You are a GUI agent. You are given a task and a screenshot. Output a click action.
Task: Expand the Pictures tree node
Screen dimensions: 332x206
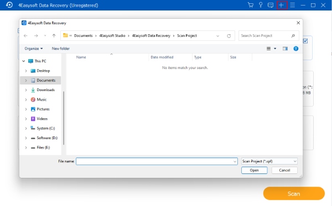coord(26,109)
